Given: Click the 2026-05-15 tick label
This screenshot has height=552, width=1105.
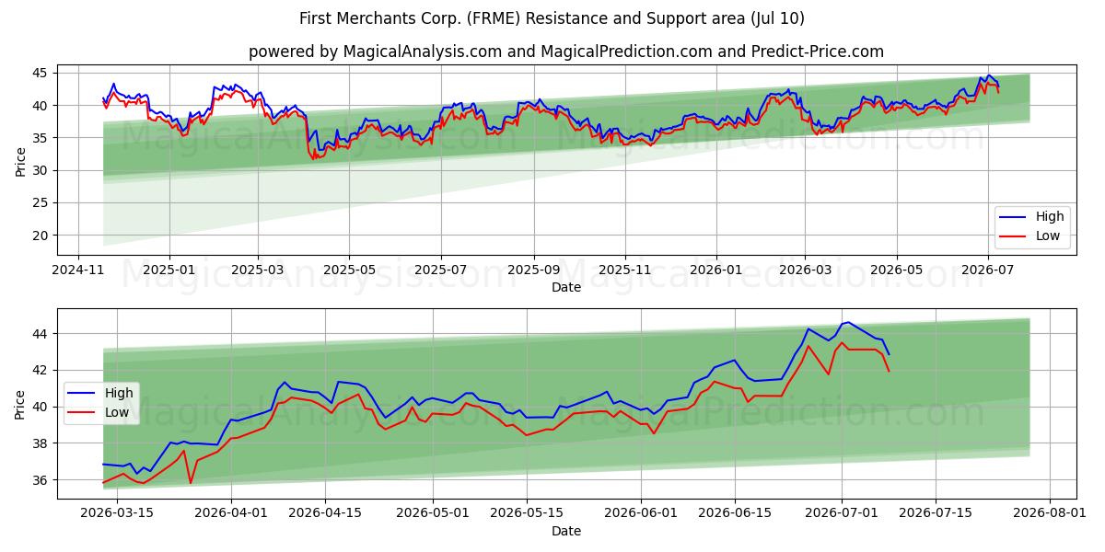Looking at the screenshot, I should click(x=527, y=513).
